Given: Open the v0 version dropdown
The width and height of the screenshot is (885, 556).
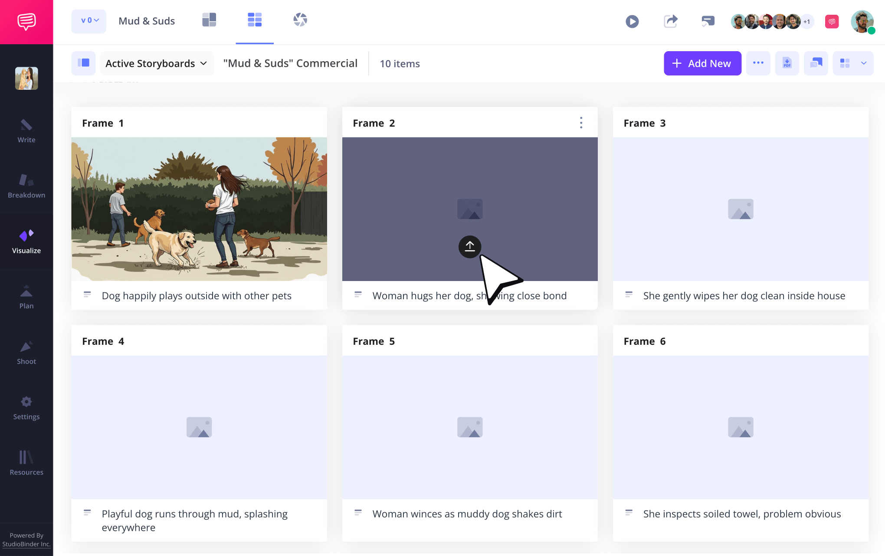Looking at the screenshot, I should 89,21.
